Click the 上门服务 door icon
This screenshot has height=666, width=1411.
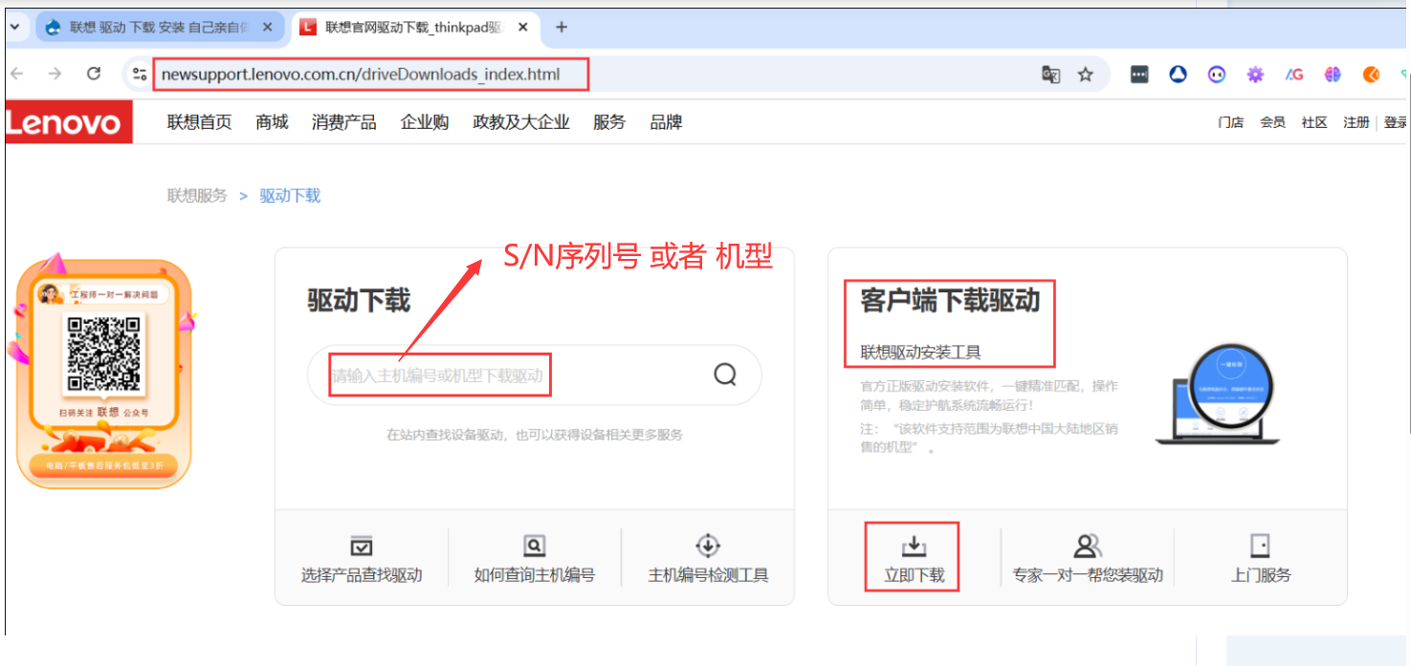(x=1261, y=546)
